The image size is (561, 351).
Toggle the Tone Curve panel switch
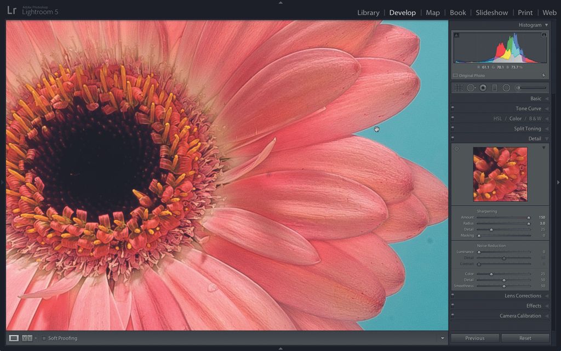point(453,108)
